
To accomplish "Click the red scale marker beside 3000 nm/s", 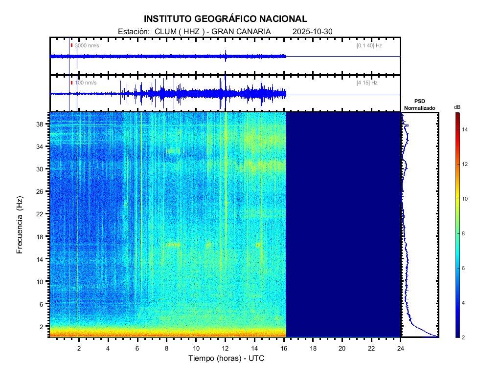I will [71, 45].
